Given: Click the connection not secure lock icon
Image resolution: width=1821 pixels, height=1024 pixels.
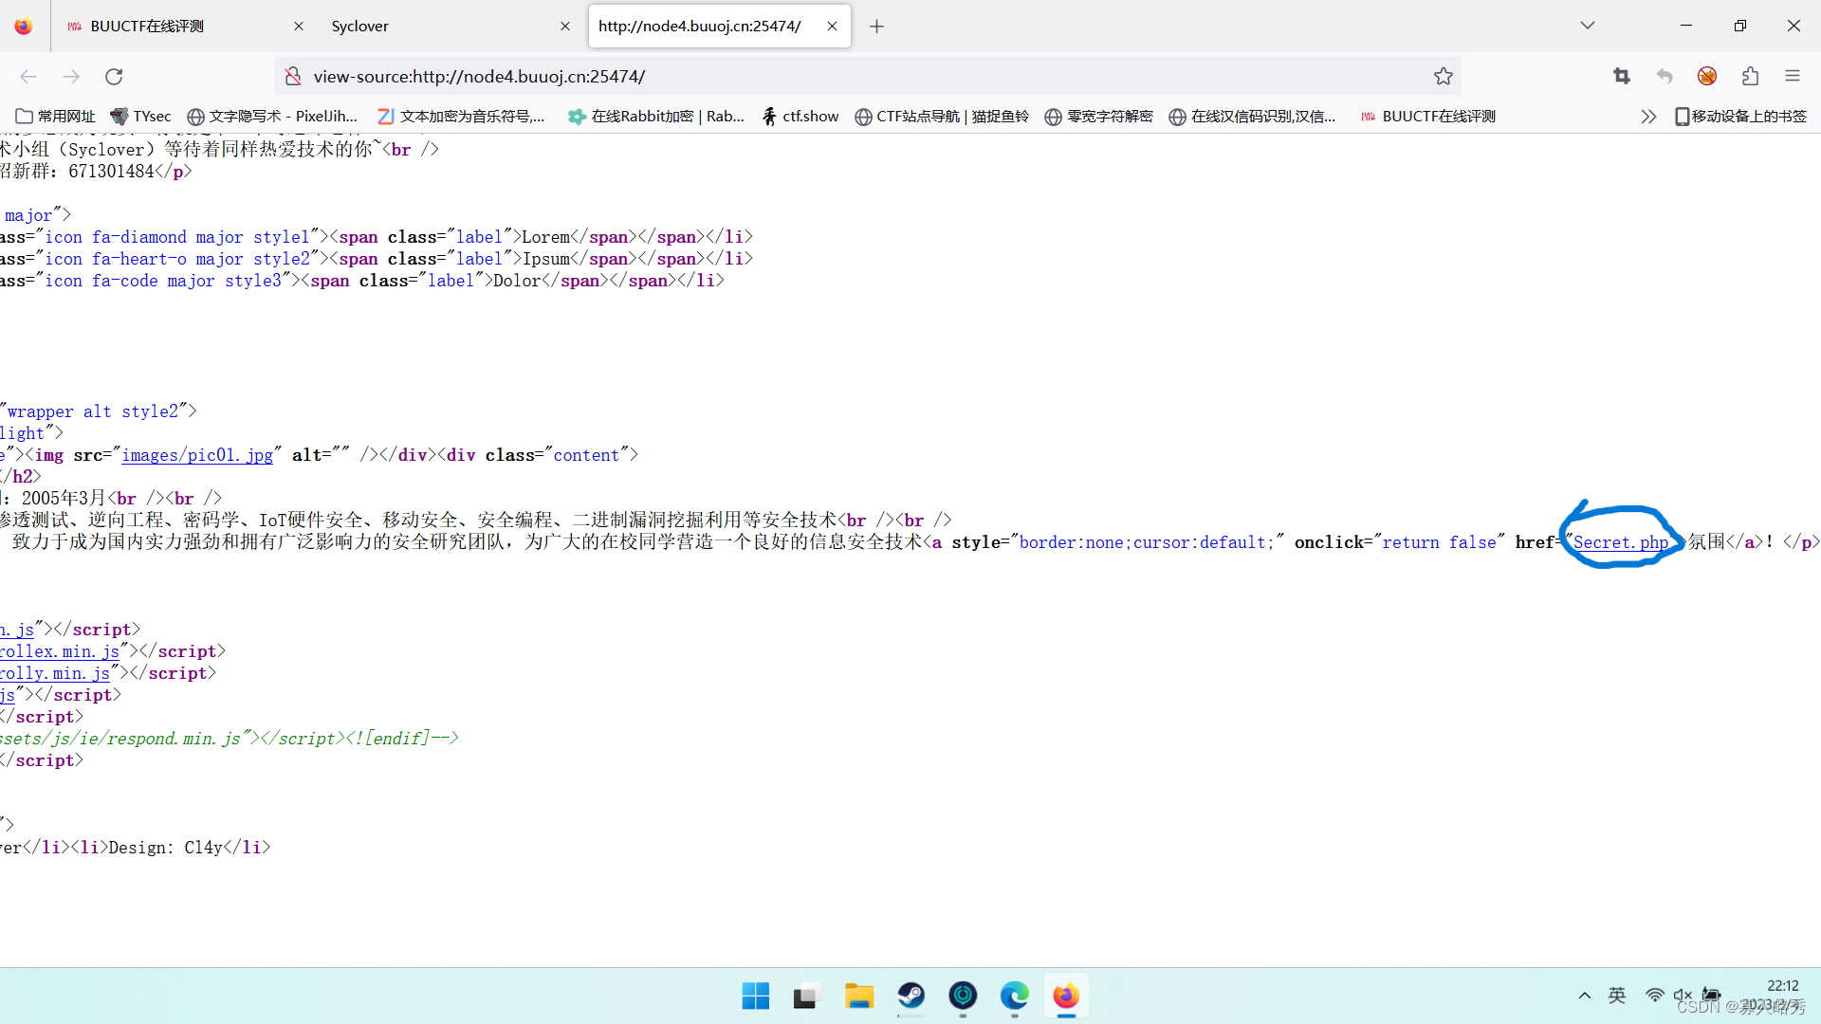Looking at the screenshot, I should [x=293, y=76].
